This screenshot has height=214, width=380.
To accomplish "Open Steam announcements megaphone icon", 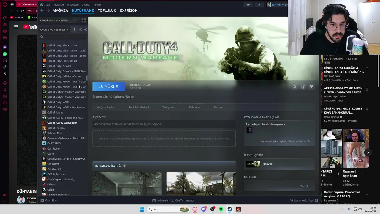I will pos(248,4).
